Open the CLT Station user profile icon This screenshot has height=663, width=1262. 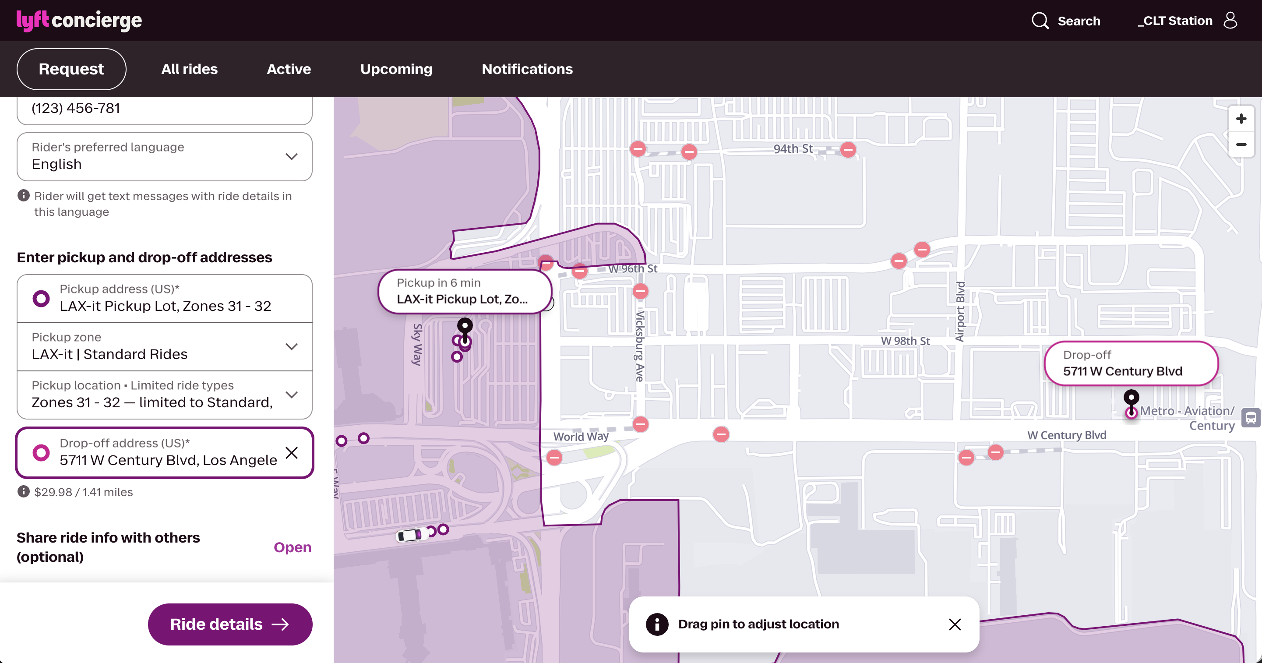[x=1230, y=21]
